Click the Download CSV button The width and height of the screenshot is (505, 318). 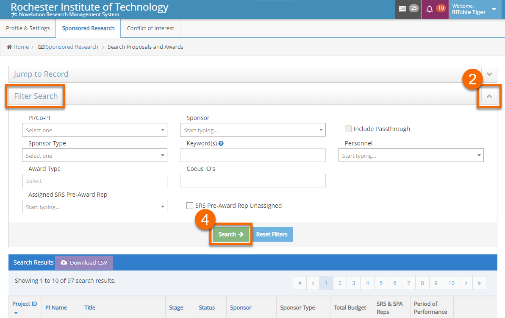coord(84,262)
